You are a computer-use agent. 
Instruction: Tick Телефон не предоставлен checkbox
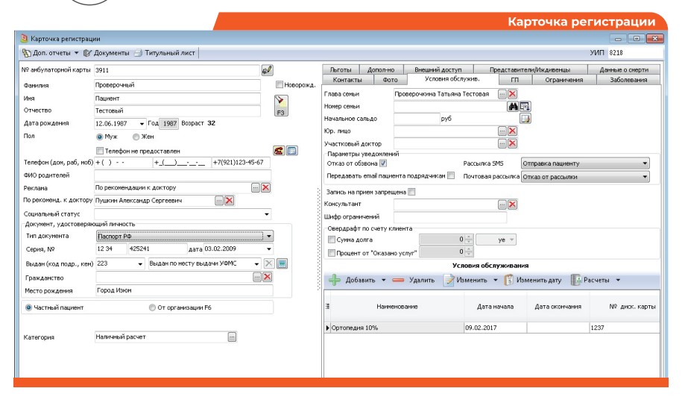click(100, 151)
